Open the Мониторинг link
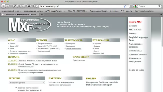Viewport: 163px width, 92px height. [70, 44]
